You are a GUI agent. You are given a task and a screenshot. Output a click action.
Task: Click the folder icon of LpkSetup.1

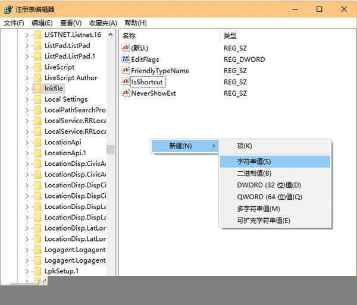(37, 271)
